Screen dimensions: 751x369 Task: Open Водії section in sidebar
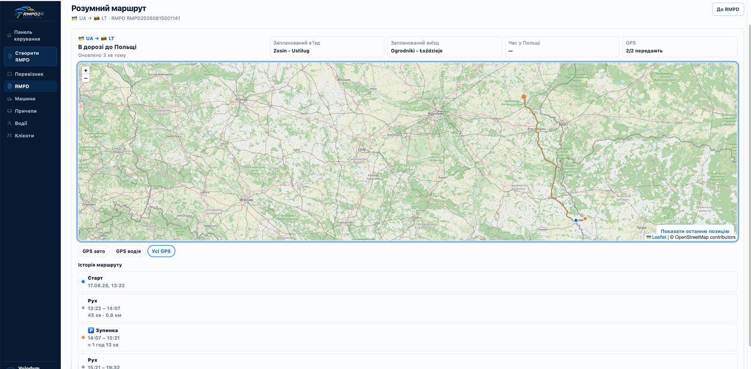tap(30, 123)
